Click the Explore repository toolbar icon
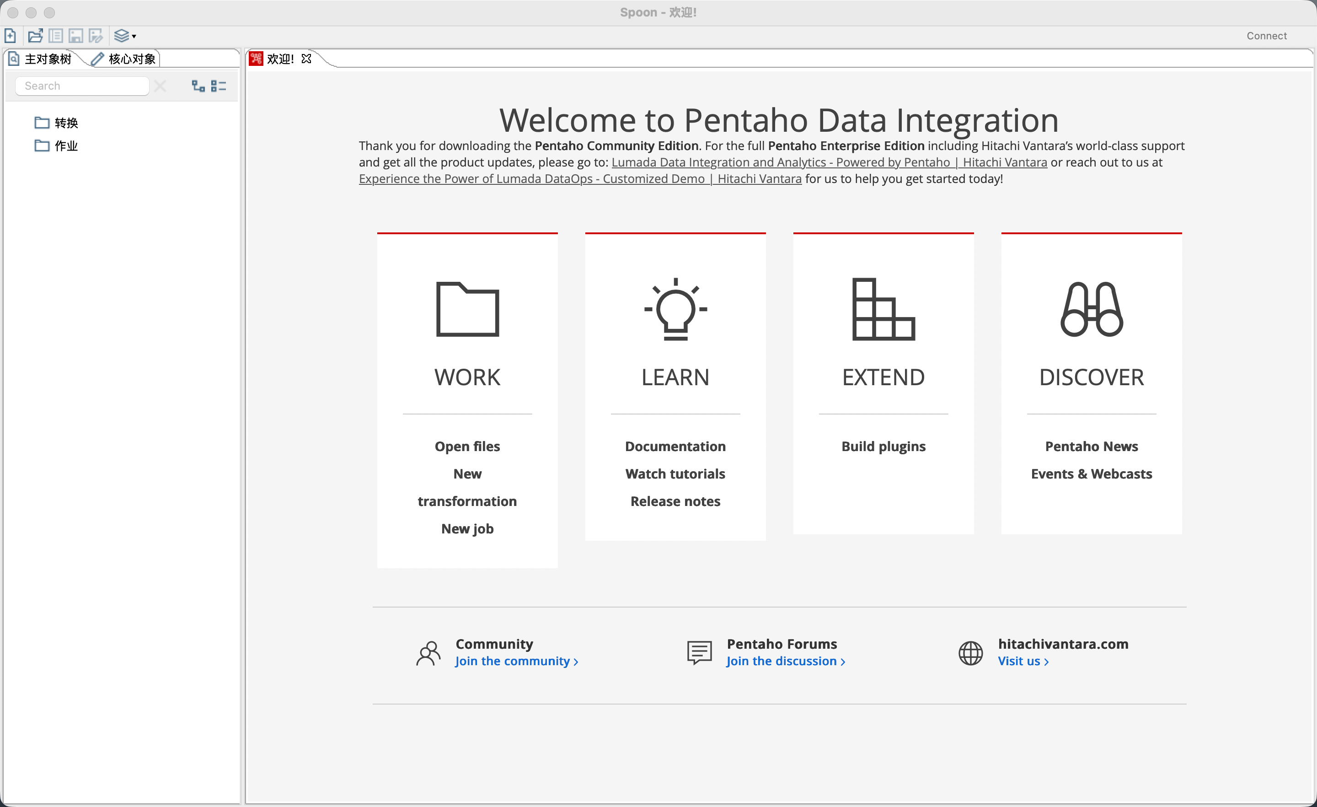Screen dimensions: 1317x807 tap(56, 36)
